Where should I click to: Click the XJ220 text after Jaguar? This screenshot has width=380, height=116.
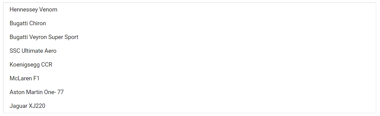click(x=37, y=106)
